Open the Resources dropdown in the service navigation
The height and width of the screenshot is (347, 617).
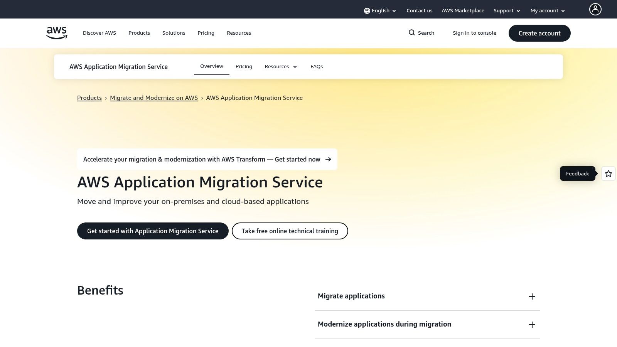[280, 66]
